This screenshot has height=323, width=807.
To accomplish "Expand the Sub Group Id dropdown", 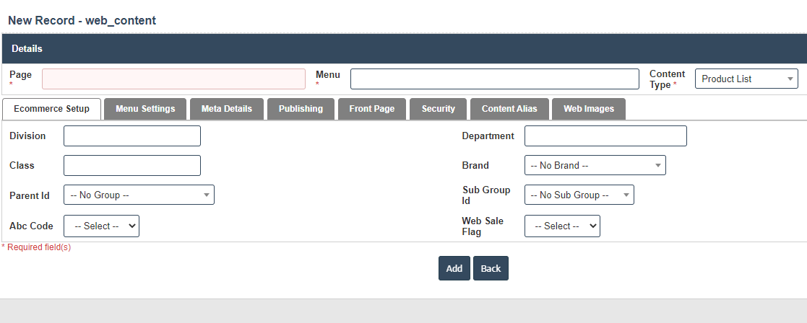I will point(579,195).
